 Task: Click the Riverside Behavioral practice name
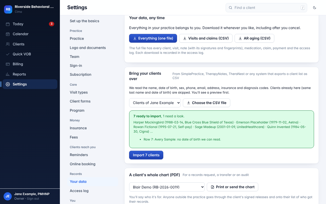[x=34, y=7]
